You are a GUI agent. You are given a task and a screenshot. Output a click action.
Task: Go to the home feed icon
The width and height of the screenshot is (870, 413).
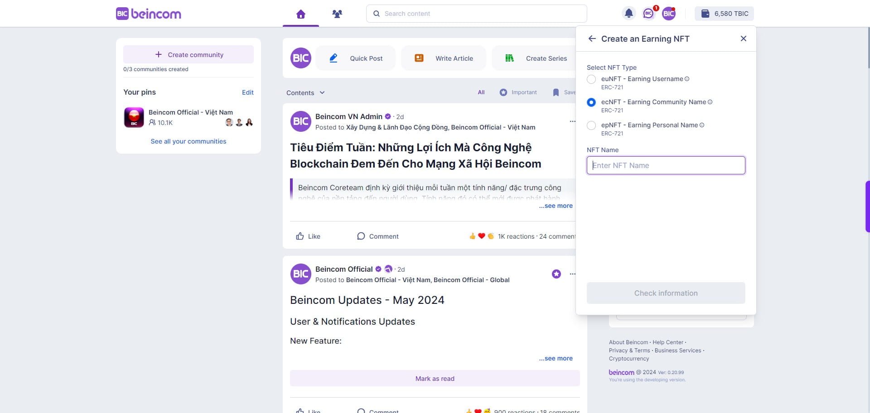point(300,14)
